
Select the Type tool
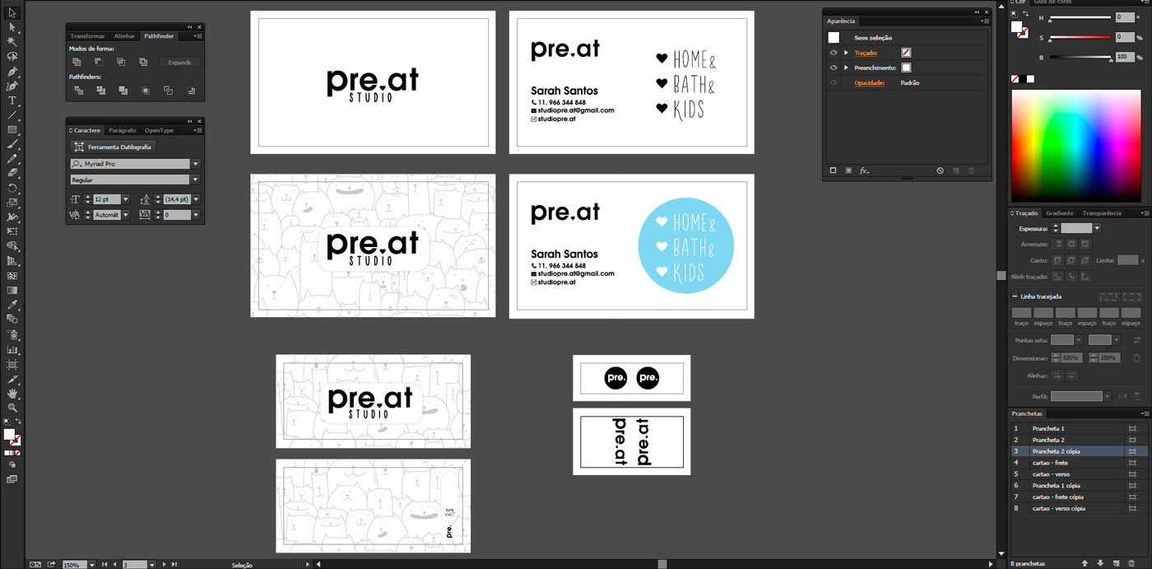click(12, 100)
